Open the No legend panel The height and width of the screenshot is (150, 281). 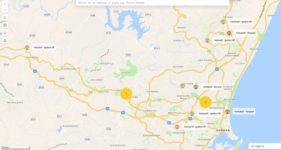[264, 146]
